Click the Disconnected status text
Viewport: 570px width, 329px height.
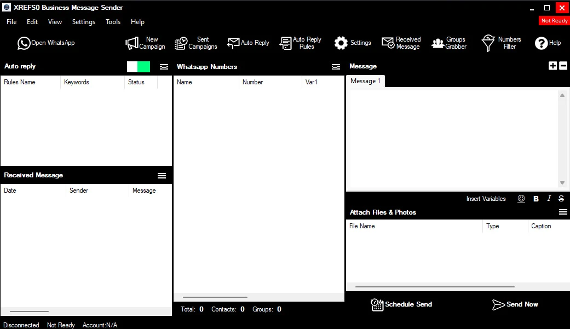(21, 325)
